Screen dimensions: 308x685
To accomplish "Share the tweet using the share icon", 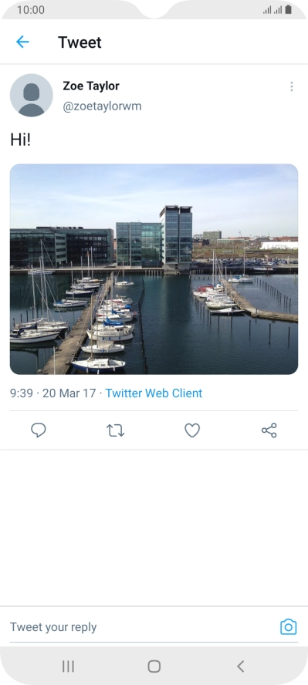I will pyautogui.click(x=269, y=430).
